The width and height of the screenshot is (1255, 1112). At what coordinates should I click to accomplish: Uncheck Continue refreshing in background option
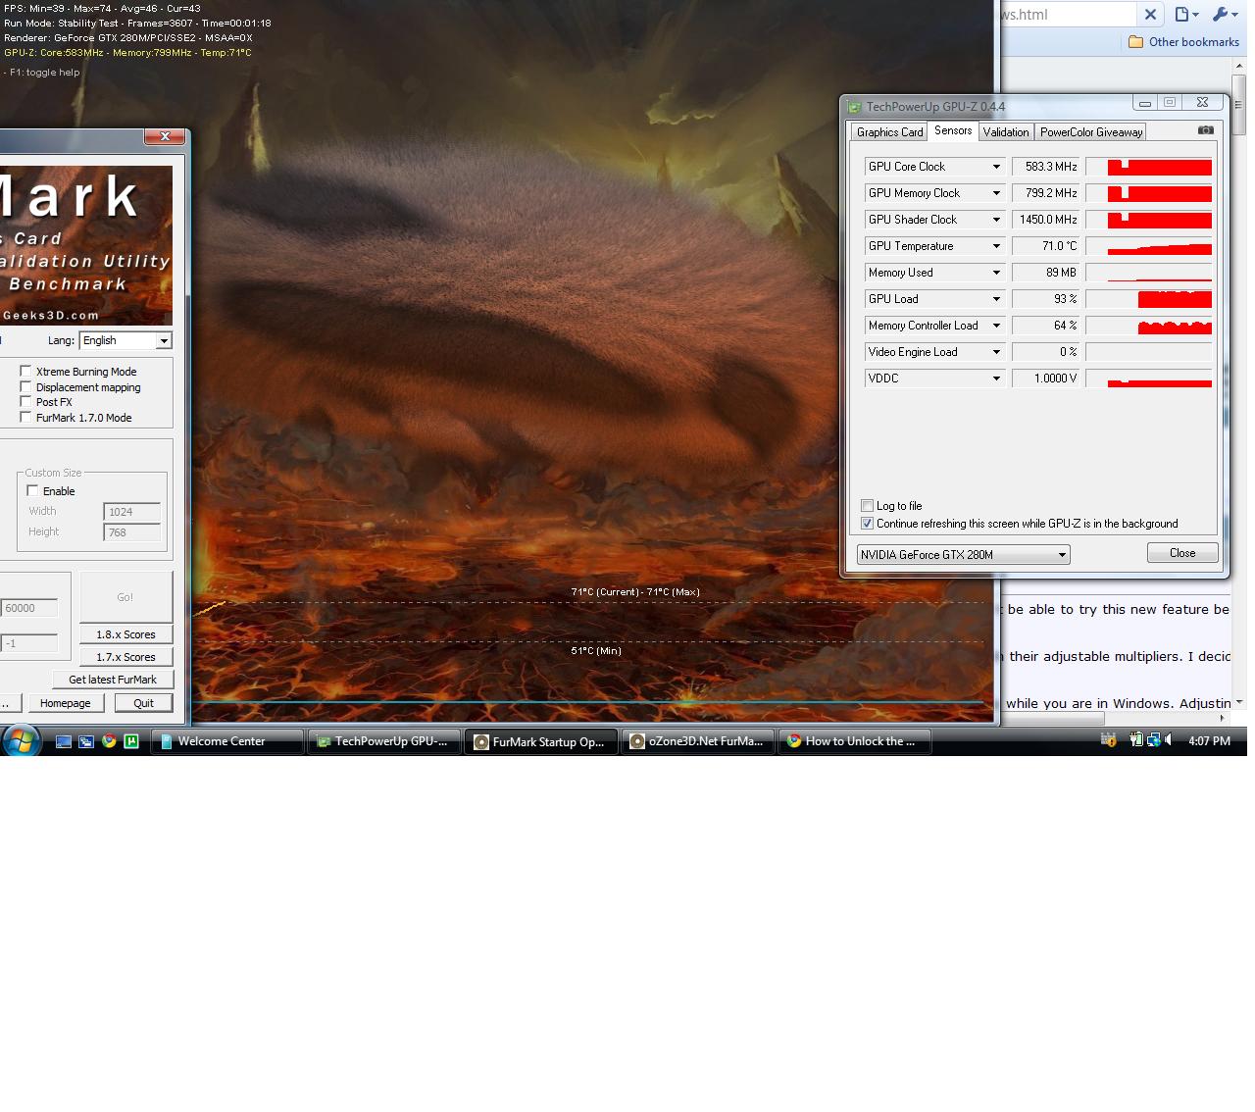click(x=867, y=524)
